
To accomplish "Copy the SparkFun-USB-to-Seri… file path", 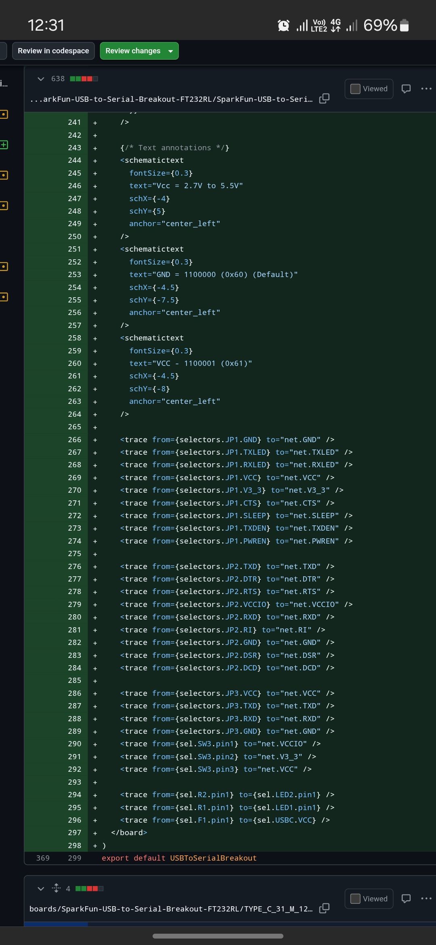I will click(324, 99).
